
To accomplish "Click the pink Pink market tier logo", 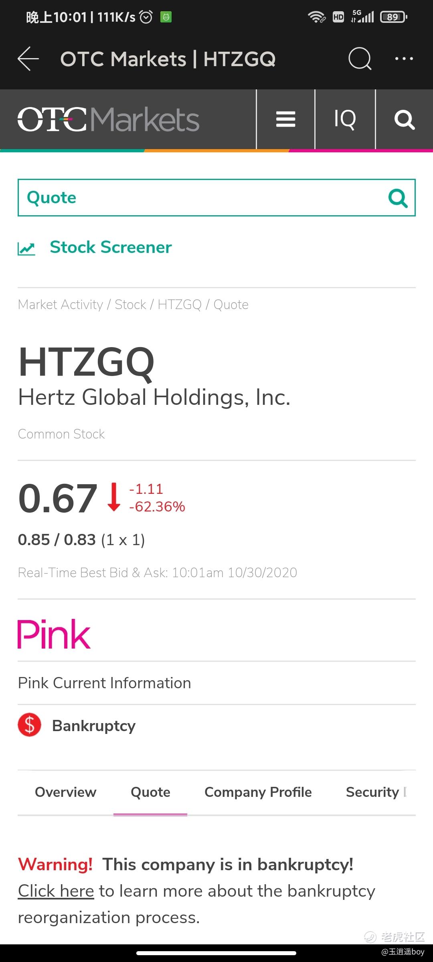I will pyautogui.click(x=54, y=634).
